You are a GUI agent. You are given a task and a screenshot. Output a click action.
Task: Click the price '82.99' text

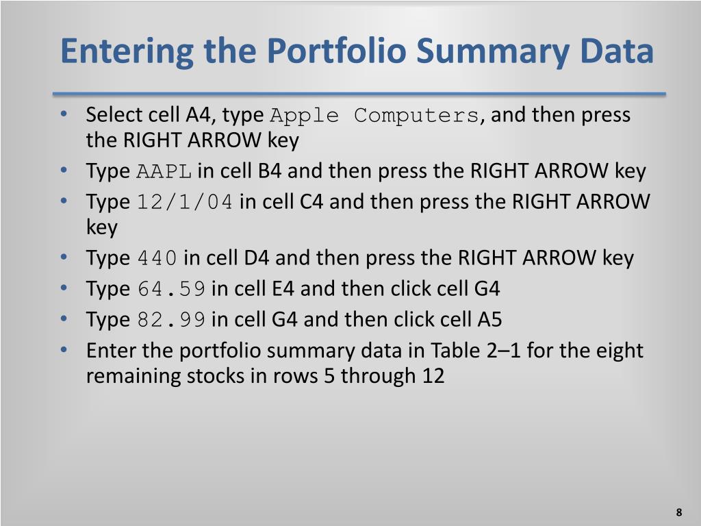[171, 320]
